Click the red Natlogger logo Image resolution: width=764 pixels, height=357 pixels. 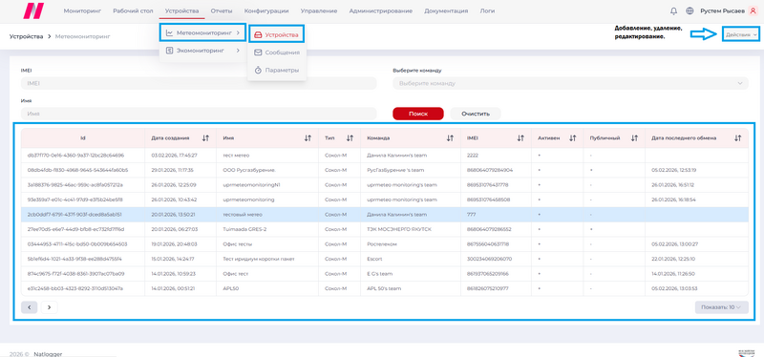point(34,10)
